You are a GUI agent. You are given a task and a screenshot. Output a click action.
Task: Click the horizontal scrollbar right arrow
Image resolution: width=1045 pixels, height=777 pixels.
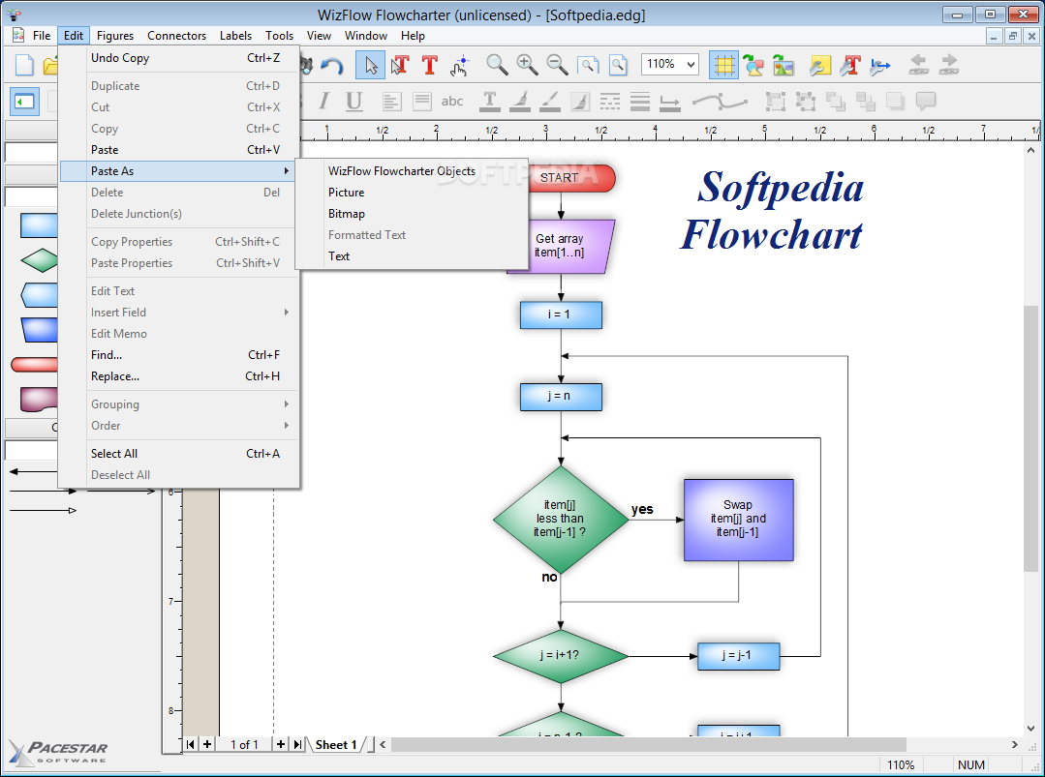click(x=1014, y=744)
